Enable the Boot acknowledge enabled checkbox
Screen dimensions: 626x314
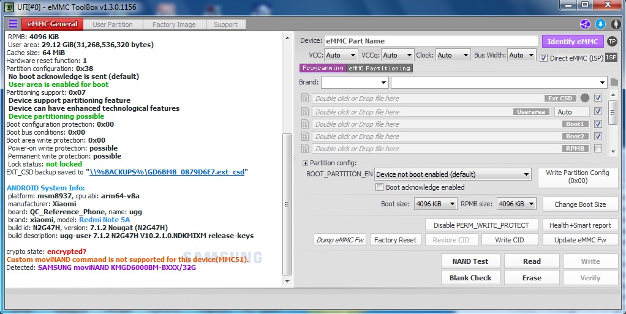[x=380, y=187]
